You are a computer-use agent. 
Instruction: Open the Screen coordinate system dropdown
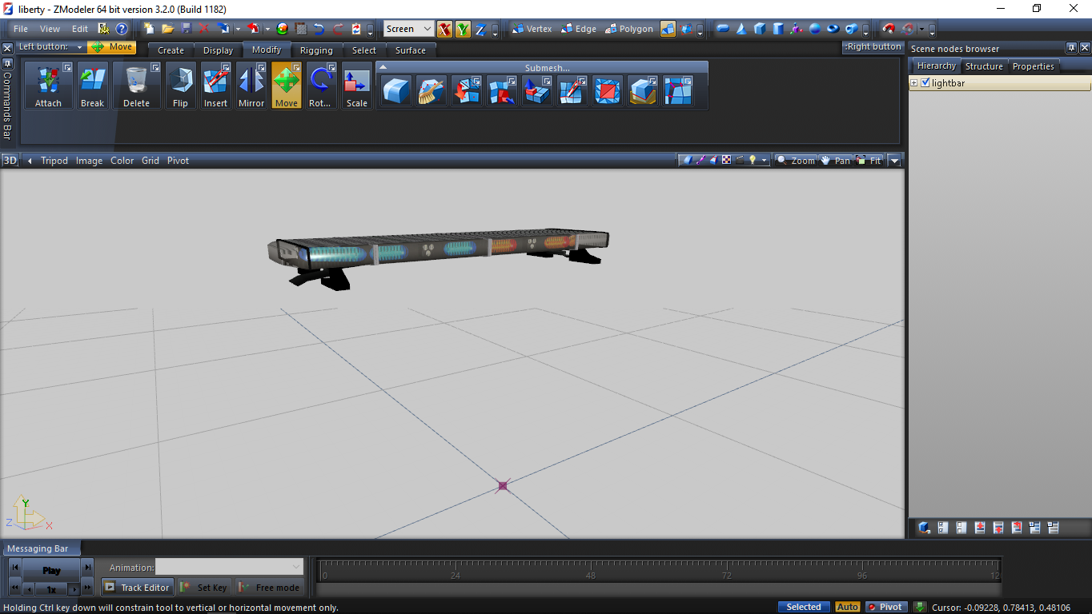408,29
